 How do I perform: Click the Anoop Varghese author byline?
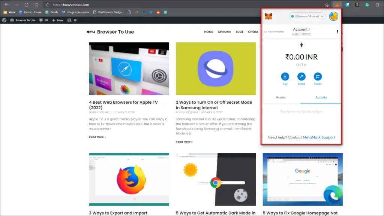(187, 112)
